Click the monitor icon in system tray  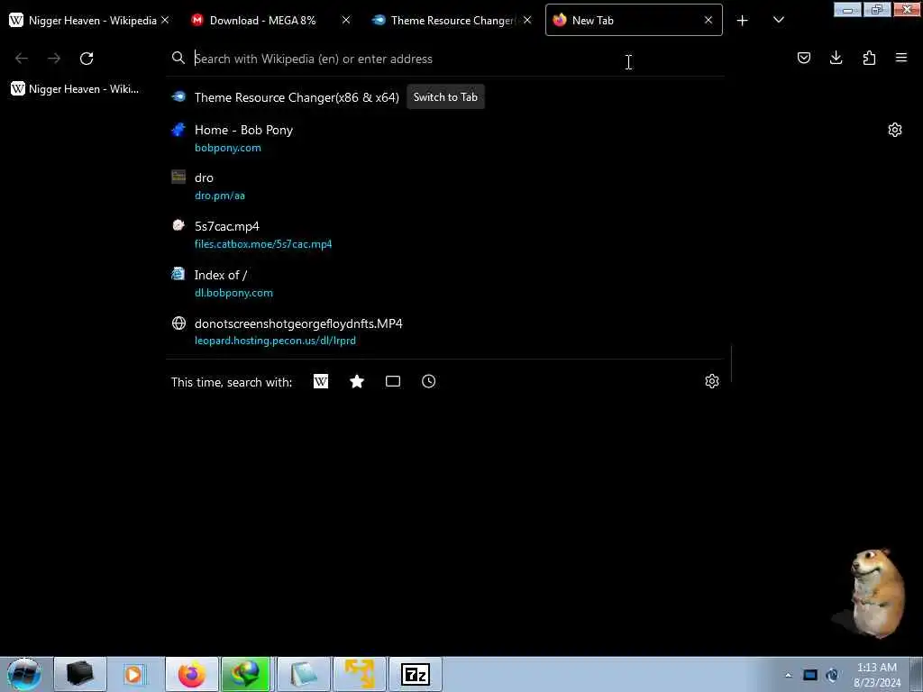(810, 675)
